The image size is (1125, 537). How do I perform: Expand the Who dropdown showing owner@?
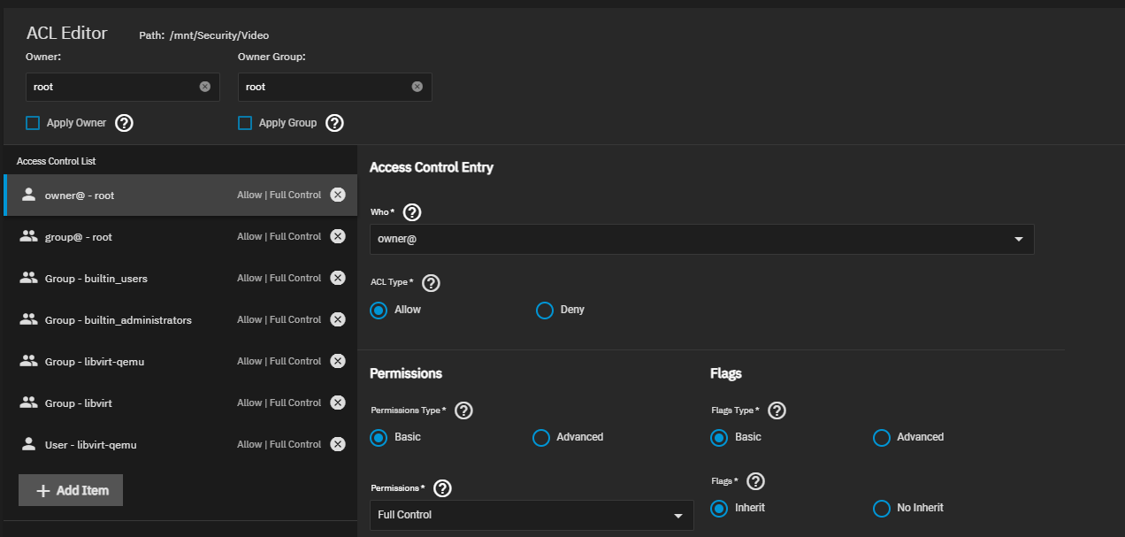coord(701,239)
